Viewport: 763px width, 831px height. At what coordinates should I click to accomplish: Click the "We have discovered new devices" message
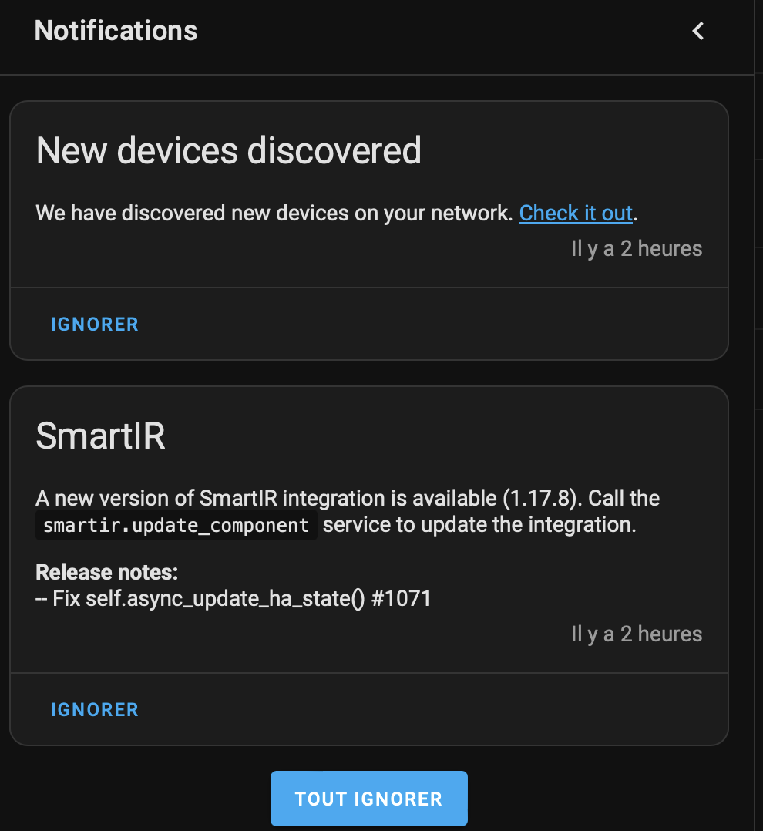click(274, 213)
